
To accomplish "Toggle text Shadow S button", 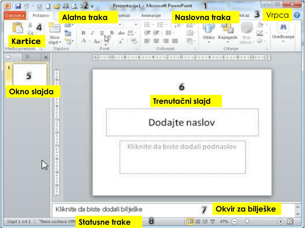I will coord(112,33).
